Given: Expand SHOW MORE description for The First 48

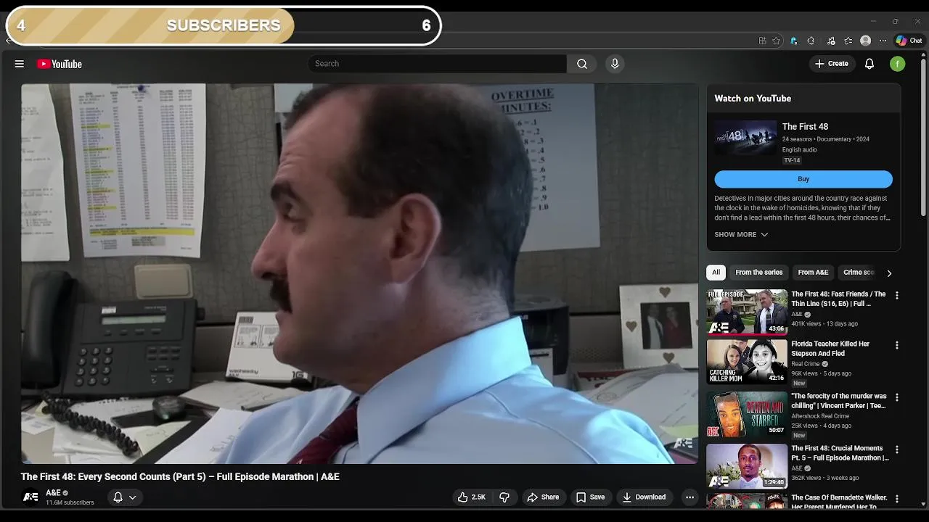Looking at the screenshot, I should click(741, 235).
